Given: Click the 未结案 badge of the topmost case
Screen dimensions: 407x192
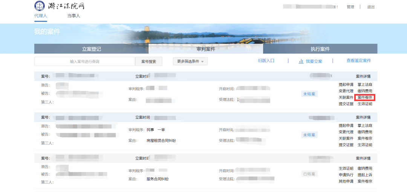Looking at the screenshot, I should point(309,94).
